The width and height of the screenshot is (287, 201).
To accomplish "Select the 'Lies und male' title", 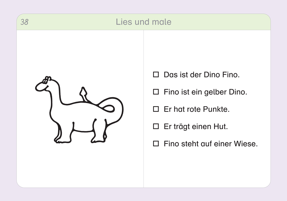I will (143, 22).
